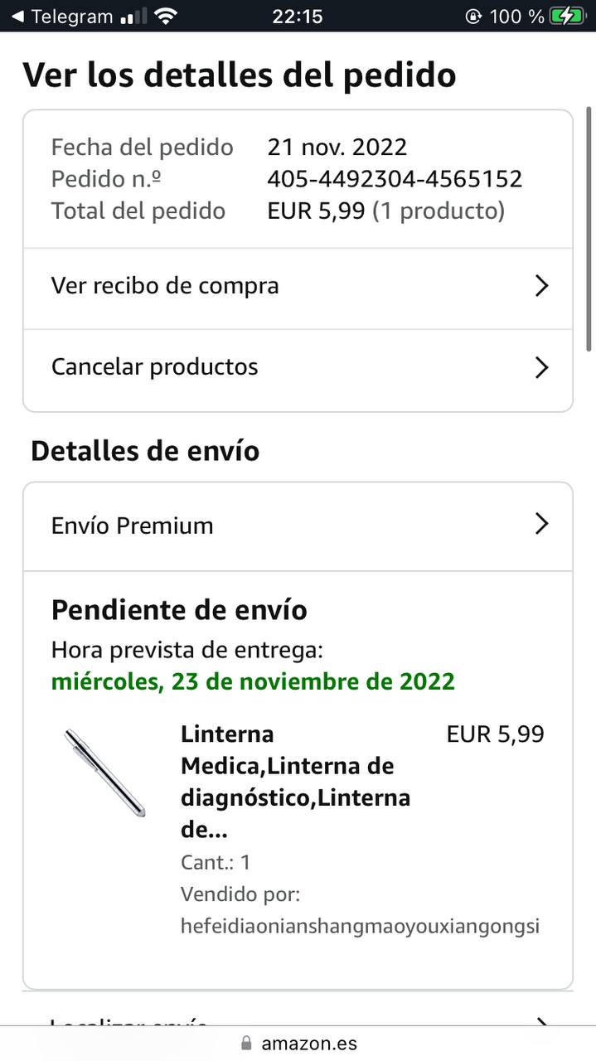Viewport: 596px width, 1061px height.
Task: Open the chevron on Ver recibo de compra
Action: point(541,286)
